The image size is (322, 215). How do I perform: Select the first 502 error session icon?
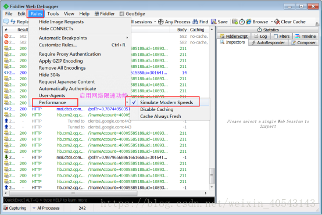[x=6, y=36]
